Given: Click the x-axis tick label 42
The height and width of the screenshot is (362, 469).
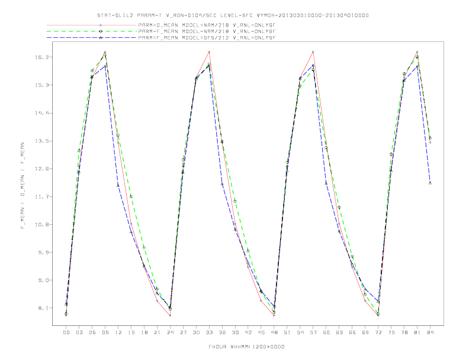Looking at the screenshot, I should point(248,332).
